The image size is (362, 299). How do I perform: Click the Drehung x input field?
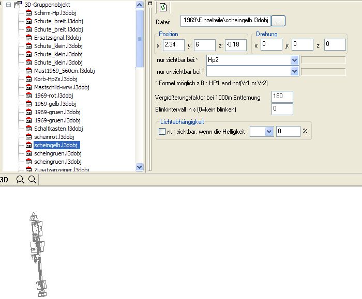pyautogui.click(x=271, y=44)
